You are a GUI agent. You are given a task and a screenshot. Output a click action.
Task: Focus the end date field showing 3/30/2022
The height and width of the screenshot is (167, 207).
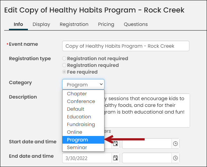87,158
